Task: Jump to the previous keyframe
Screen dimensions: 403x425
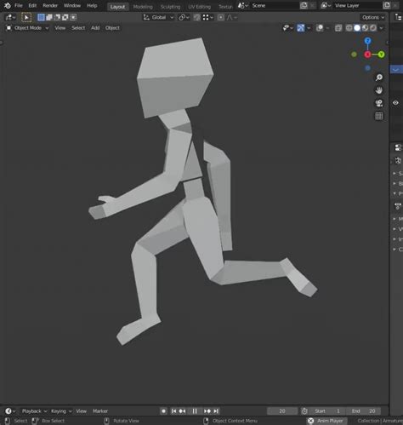Action: [x=182, y=411]
